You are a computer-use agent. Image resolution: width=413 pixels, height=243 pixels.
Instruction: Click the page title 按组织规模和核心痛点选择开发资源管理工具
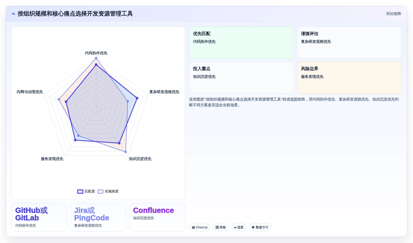pyautogui.click(x=75, y=14)
